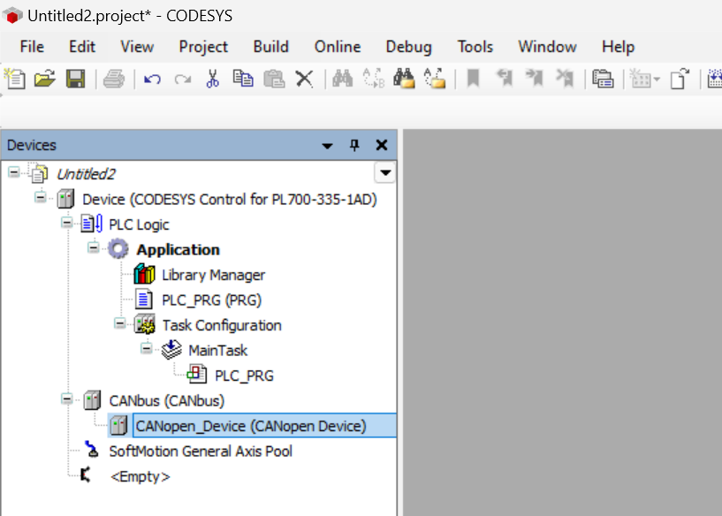Click the Replace in Project icon

[435, 79]
